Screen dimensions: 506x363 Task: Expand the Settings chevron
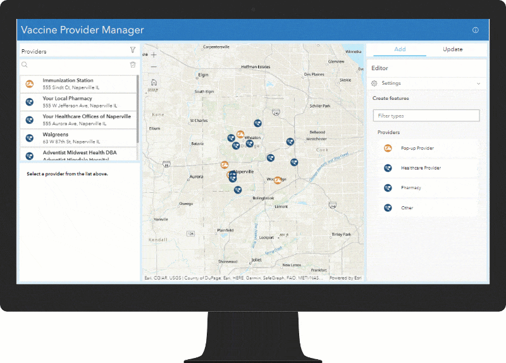(x=478, y=83)
